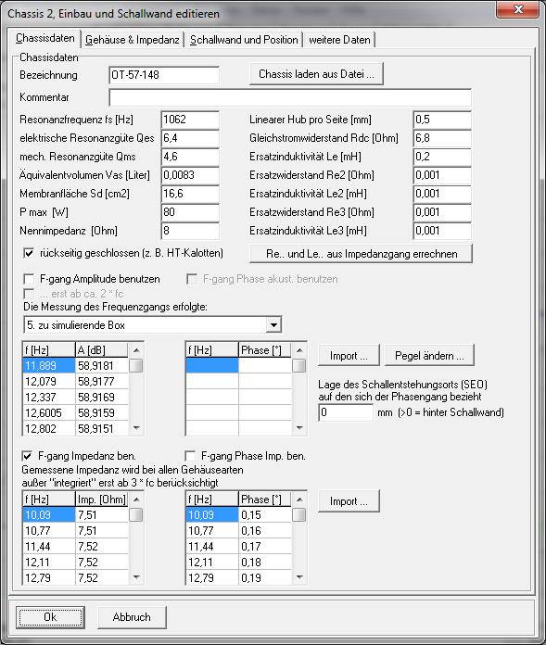Click the empty Kommentar field
The height and width of the screenshot is (645, 546).
click(x=290, y=97)
